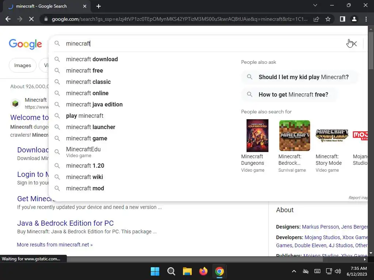Stop loading the page

point(31,19)
